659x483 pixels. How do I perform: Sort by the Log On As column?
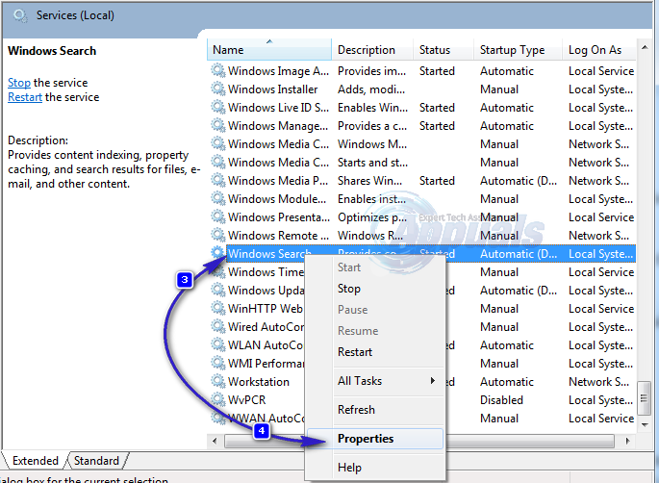coord(599,50)
